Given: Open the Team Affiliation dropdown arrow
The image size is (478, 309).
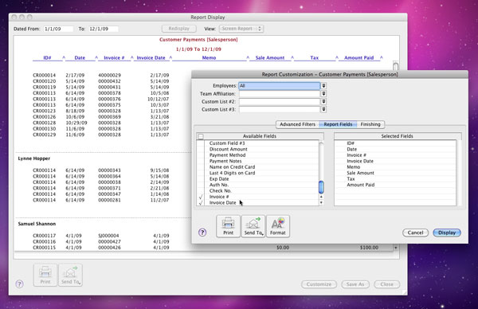Looking at the screenshot, I should tap(323, 94).
